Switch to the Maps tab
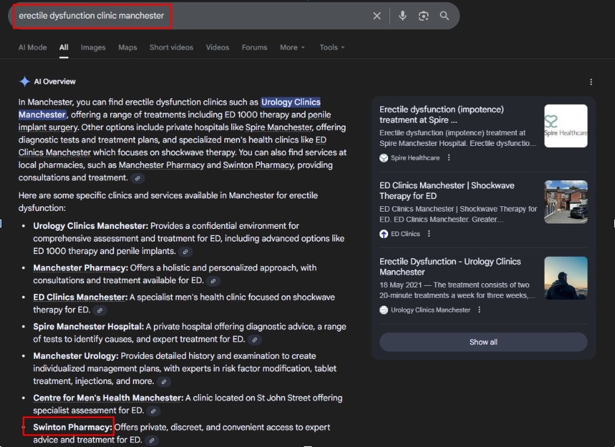This screenshot has width=615, height=447. coord(127,48)
